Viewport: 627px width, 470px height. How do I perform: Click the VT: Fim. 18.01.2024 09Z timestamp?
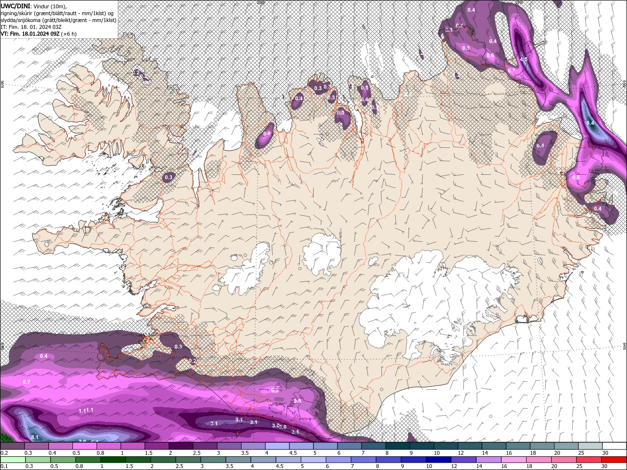(38, 34)
